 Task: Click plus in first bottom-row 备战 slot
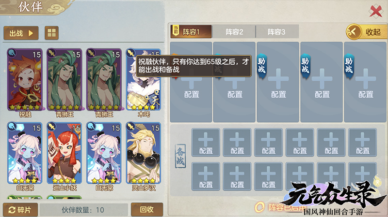tap(206, 174)
